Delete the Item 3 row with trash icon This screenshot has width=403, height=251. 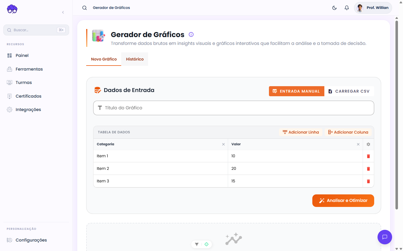368,181
